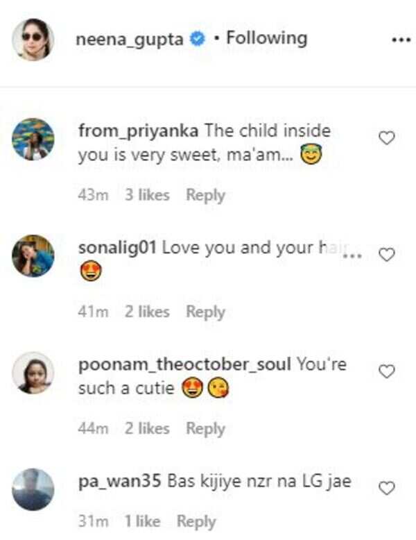Viewport: 416px width, 540px height.
Task: Open post options three-dot menu
Action: coord(401,40)
